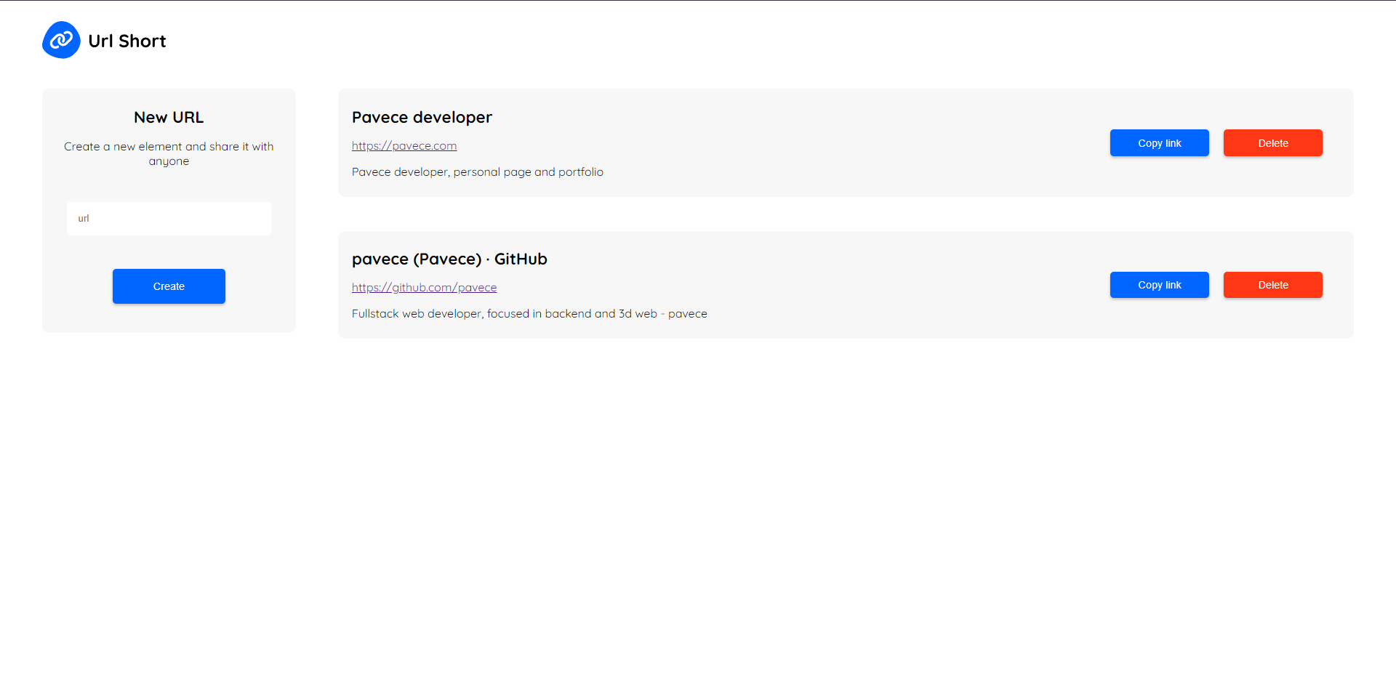Screen dimensions: 1396x678
Task: Click the share it with anyone subtitle
Action: [169, 153]
